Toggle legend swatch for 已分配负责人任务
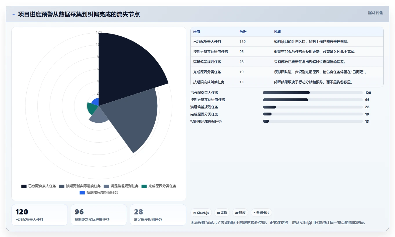This screenshot has height=237, width=395. 24,186
